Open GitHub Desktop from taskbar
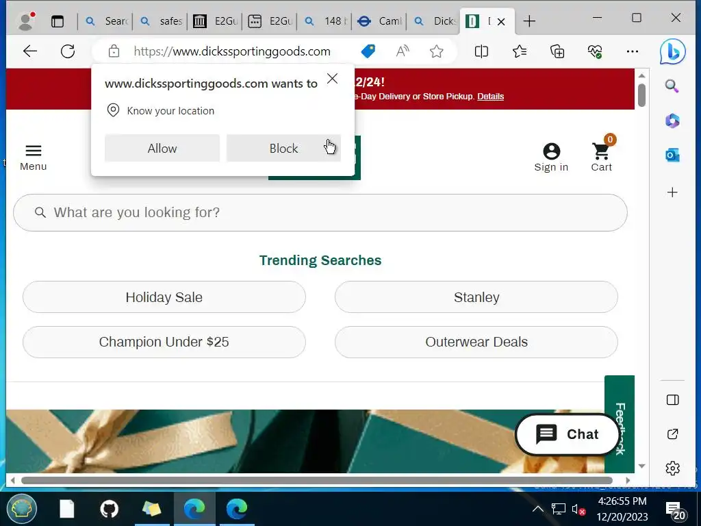The width and height of the screenshot is (701, 526). (109, 509)
